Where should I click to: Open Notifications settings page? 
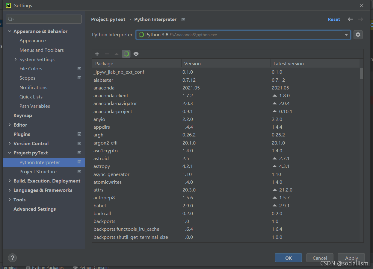(x=33, y=87)
